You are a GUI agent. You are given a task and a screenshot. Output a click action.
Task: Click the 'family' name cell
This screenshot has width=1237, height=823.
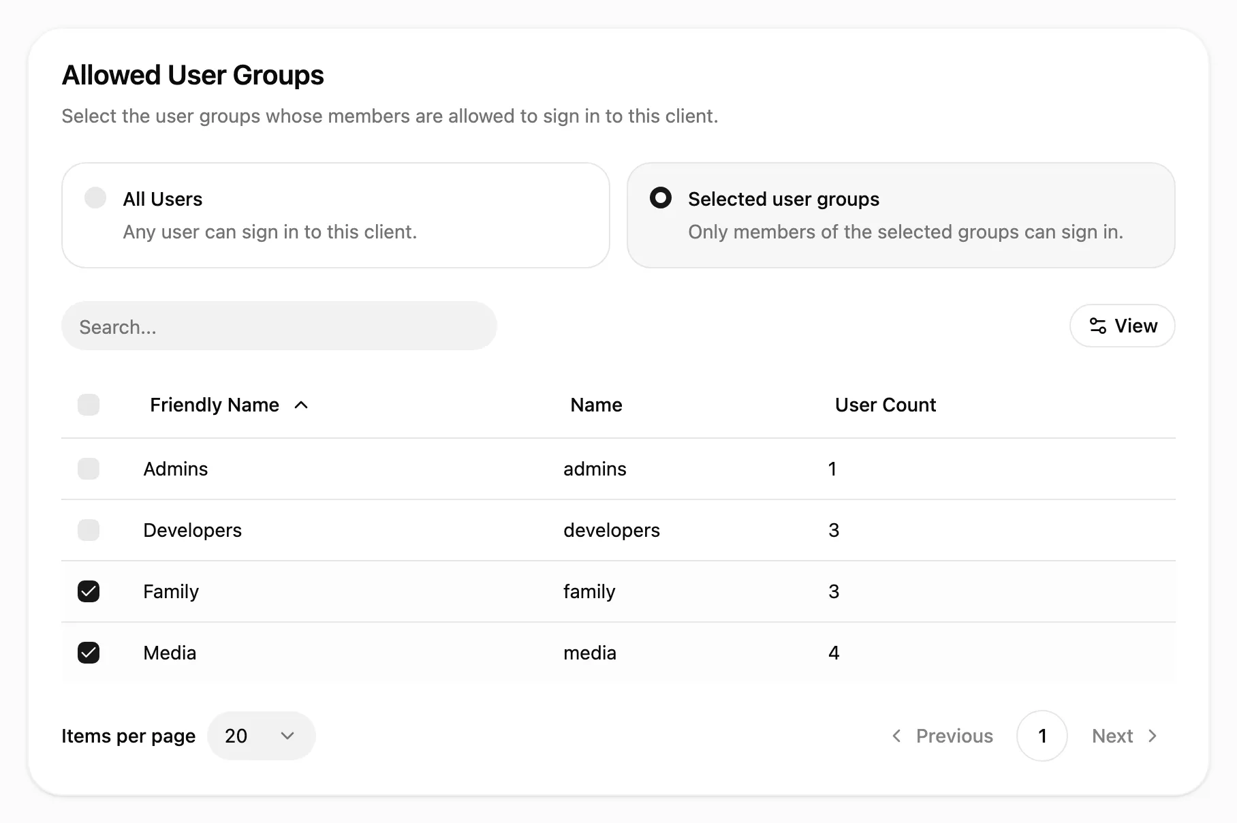click(589, 591)
